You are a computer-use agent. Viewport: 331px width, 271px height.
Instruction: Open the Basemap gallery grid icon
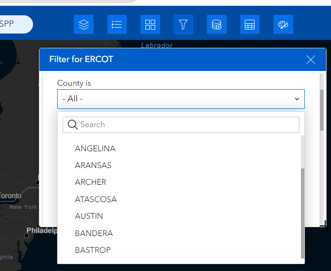coord(150,25)
